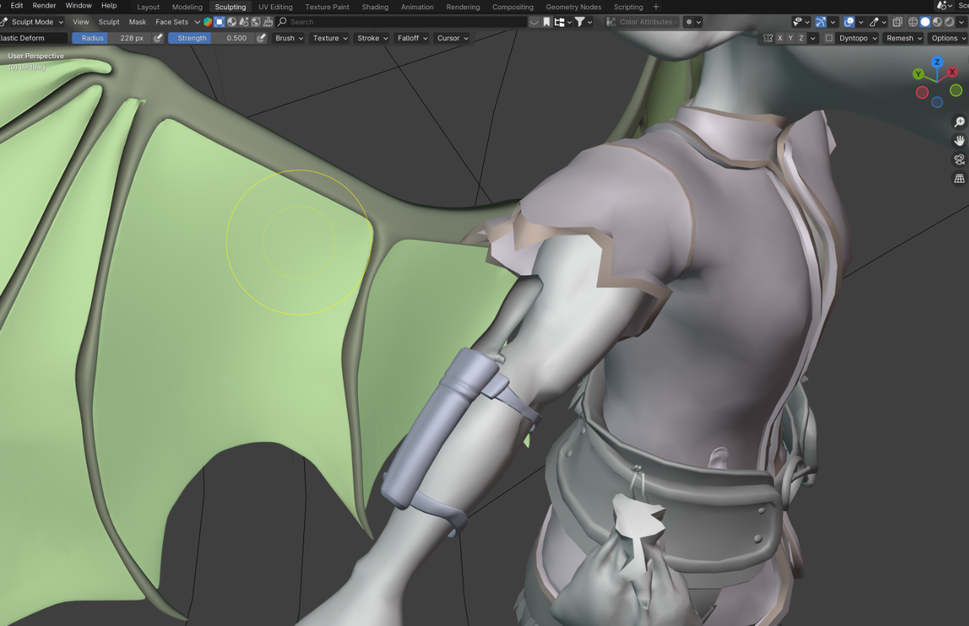The width and height of the screenshot is (969, 626).
Task: Open the Falloff dropdown
Action: tap(412, 38)
